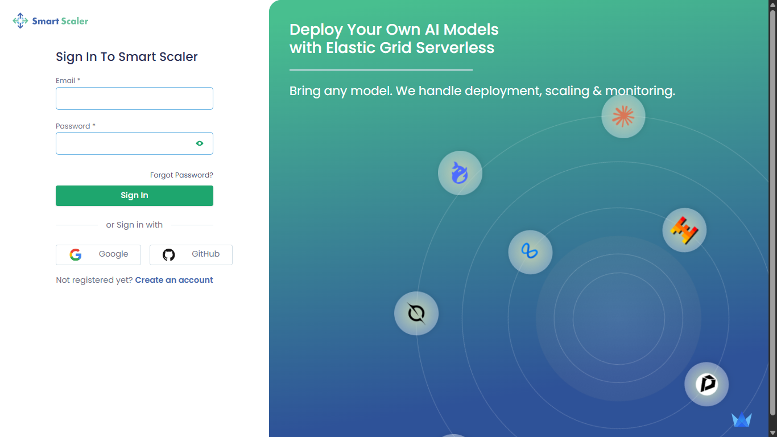The height and width of the screenshot is (437, 777).
Task: Click the blue crown icon at bottom right
Action: (741, 420)
